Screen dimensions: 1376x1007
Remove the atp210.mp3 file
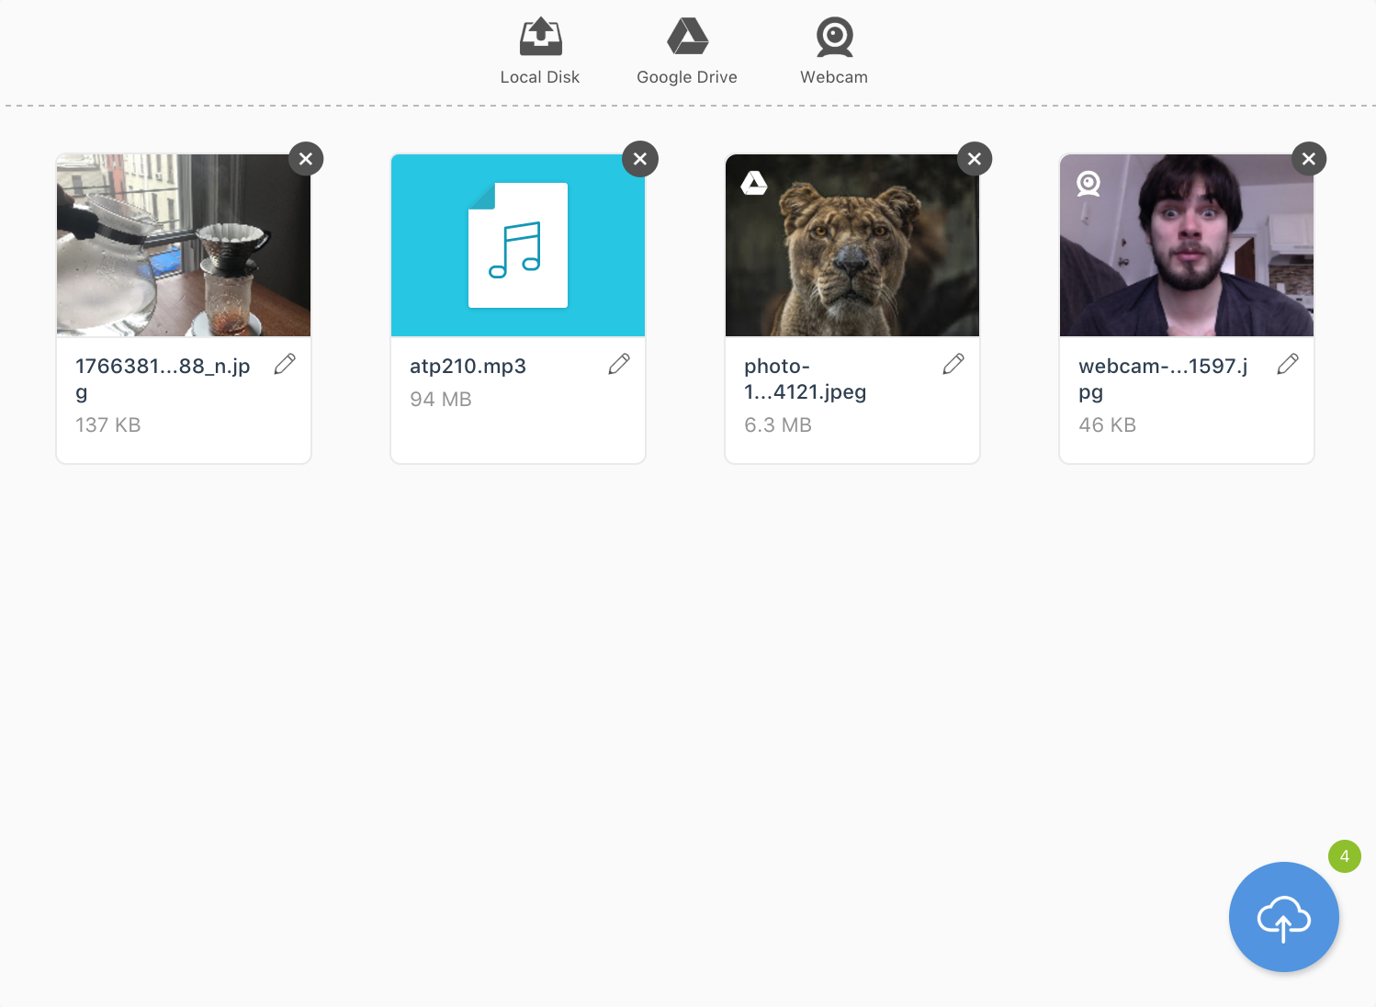[x=640, y=159]
